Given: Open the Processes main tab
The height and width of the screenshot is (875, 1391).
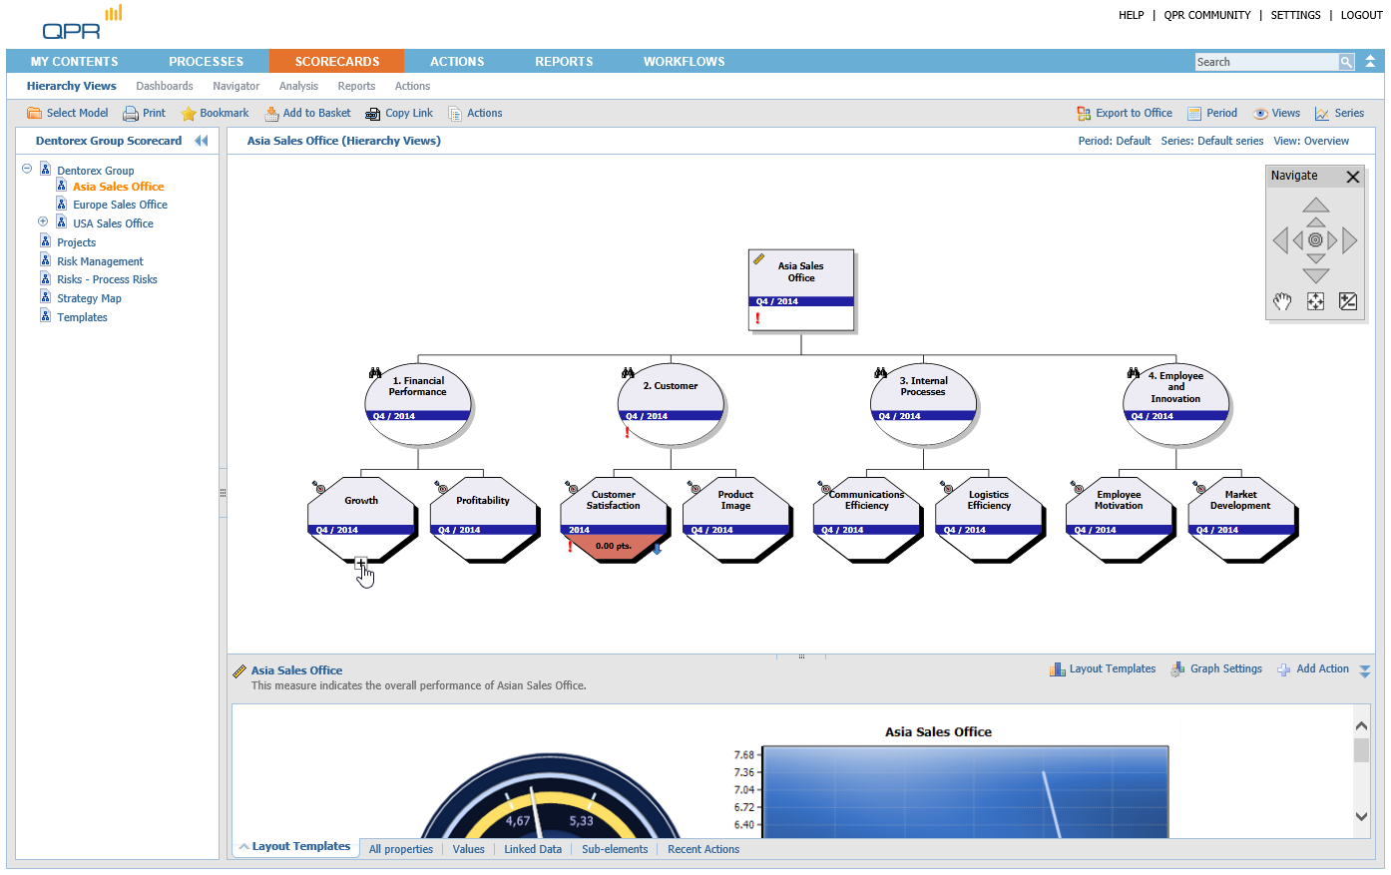Looking at the screenshot, I should (x=206, y=62).
